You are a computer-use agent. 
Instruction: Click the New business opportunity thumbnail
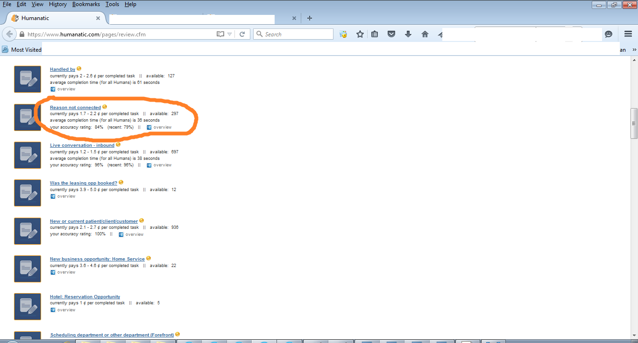(28, 269)
